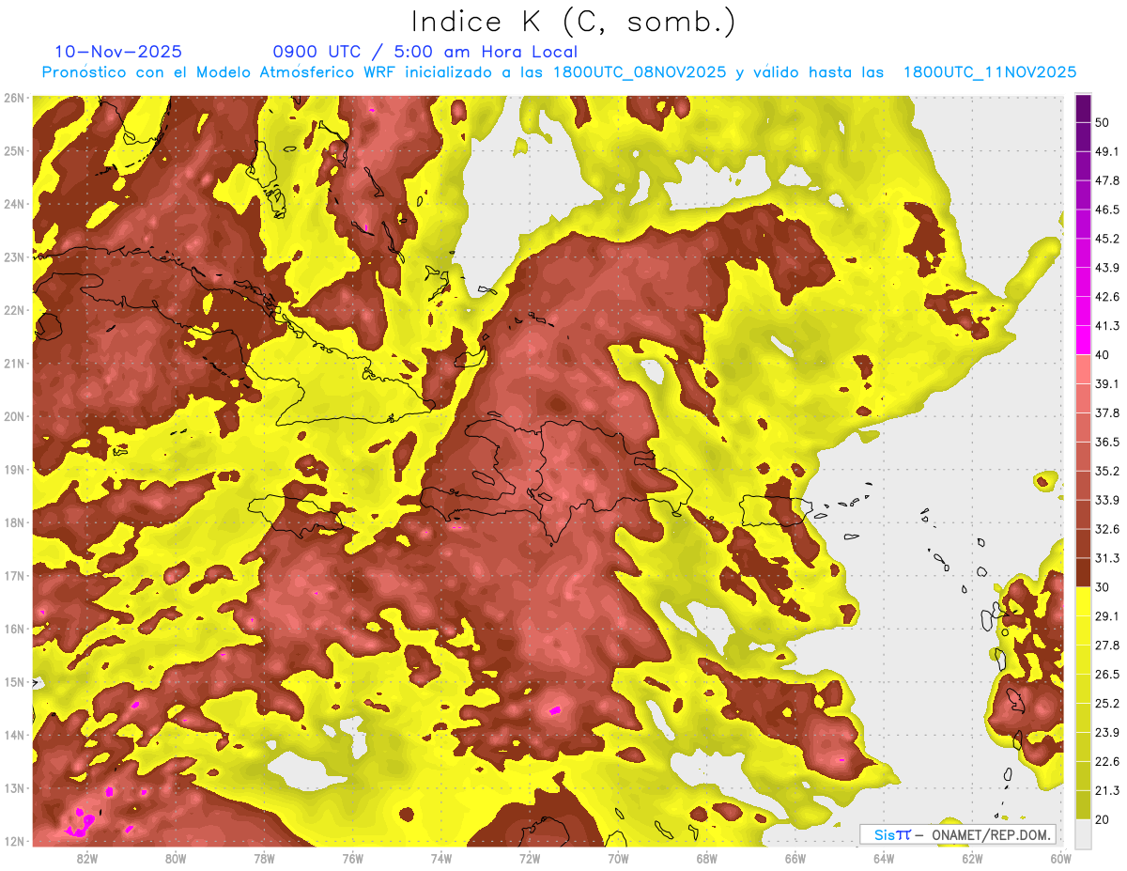1127x871 pixels.
Task: Click the dark brown swatch between 30 and 31.3
Action: coord(1083,572)
